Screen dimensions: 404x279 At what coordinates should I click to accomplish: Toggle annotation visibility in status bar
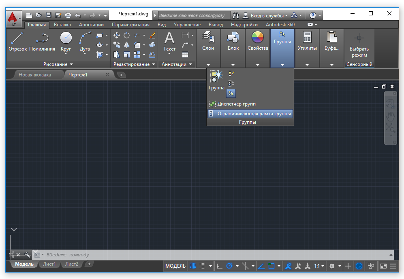coord(288,266)
